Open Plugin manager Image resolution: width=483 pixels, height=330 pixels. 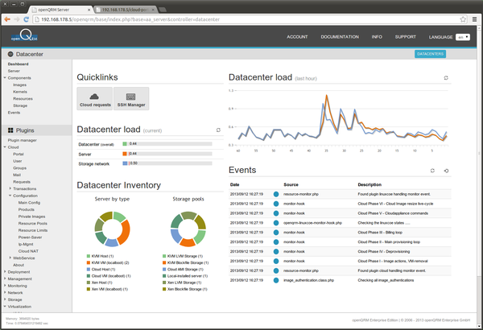click(x=23, y=140)
